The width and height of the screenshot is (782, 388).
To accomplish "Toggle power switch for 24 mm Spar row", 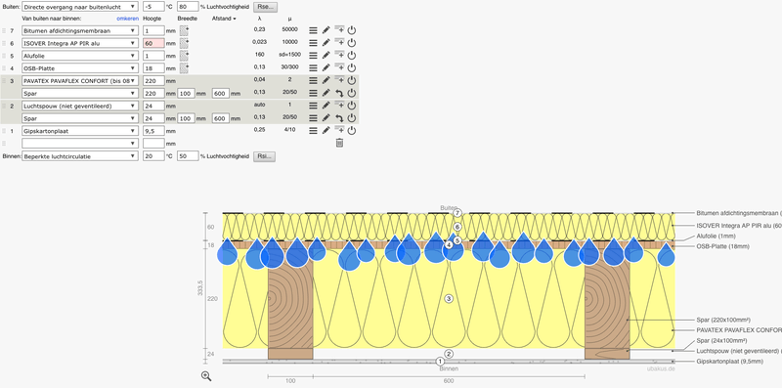I will (x=352, y=118).
